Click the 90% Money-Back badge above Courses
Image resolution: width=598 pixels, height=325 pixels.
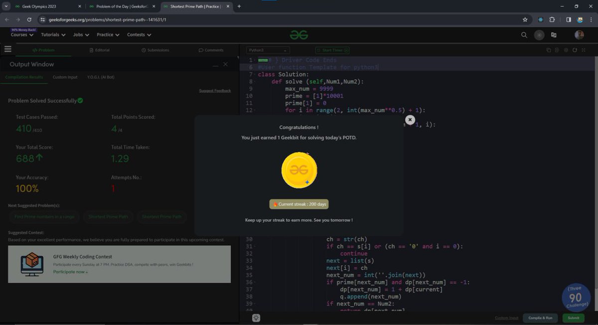(x=24, y=30)
